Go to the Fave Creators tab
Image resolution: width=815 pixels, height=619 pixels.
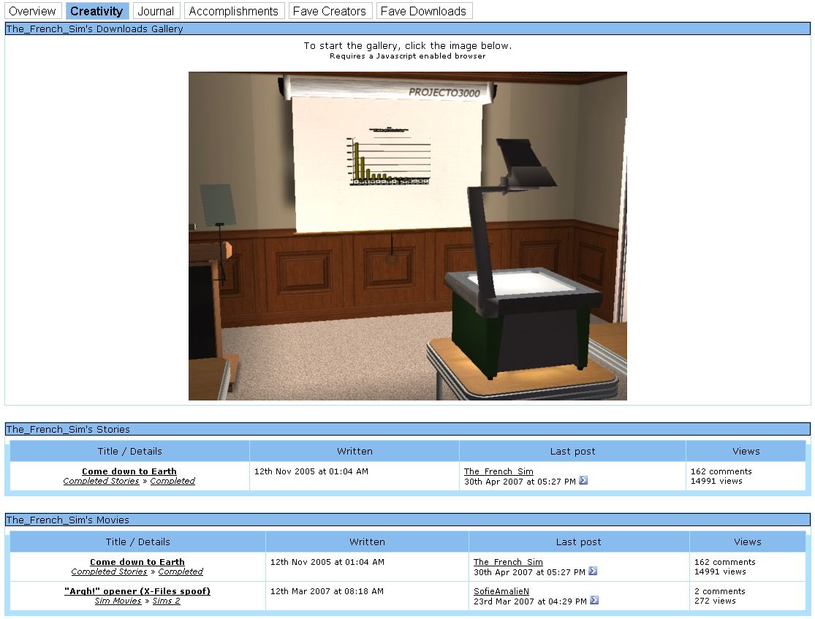(330, 11)
